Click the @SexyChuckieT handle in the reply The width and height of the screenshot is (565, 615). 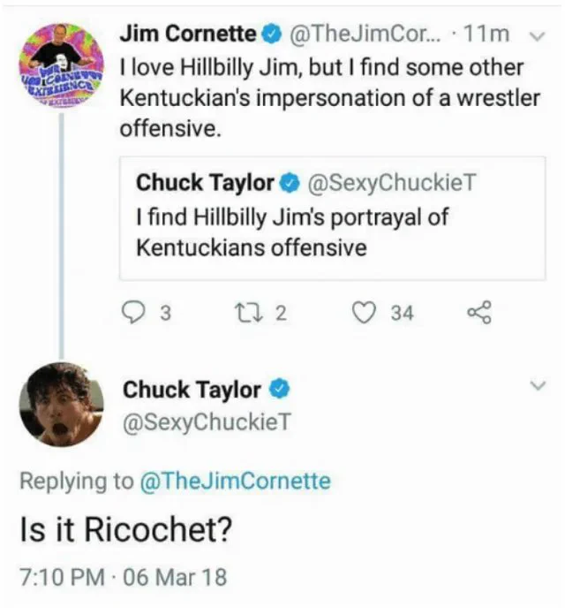207,422
